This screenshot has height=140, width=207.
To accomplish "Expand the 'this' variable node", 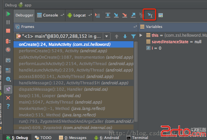I will tap(141, 35).
